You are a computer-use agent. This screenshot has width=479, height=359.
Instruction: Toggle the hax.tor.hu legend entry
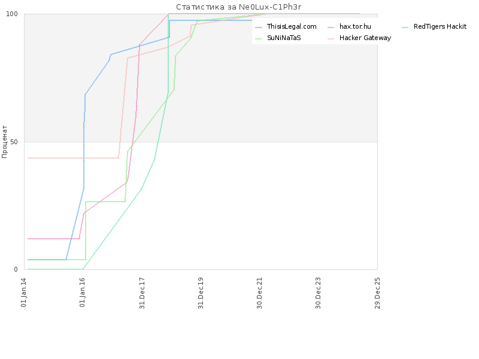pos(349,27)
